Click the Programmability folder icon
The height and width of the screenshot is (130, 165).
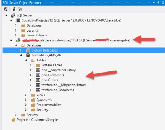pos(33,105)
